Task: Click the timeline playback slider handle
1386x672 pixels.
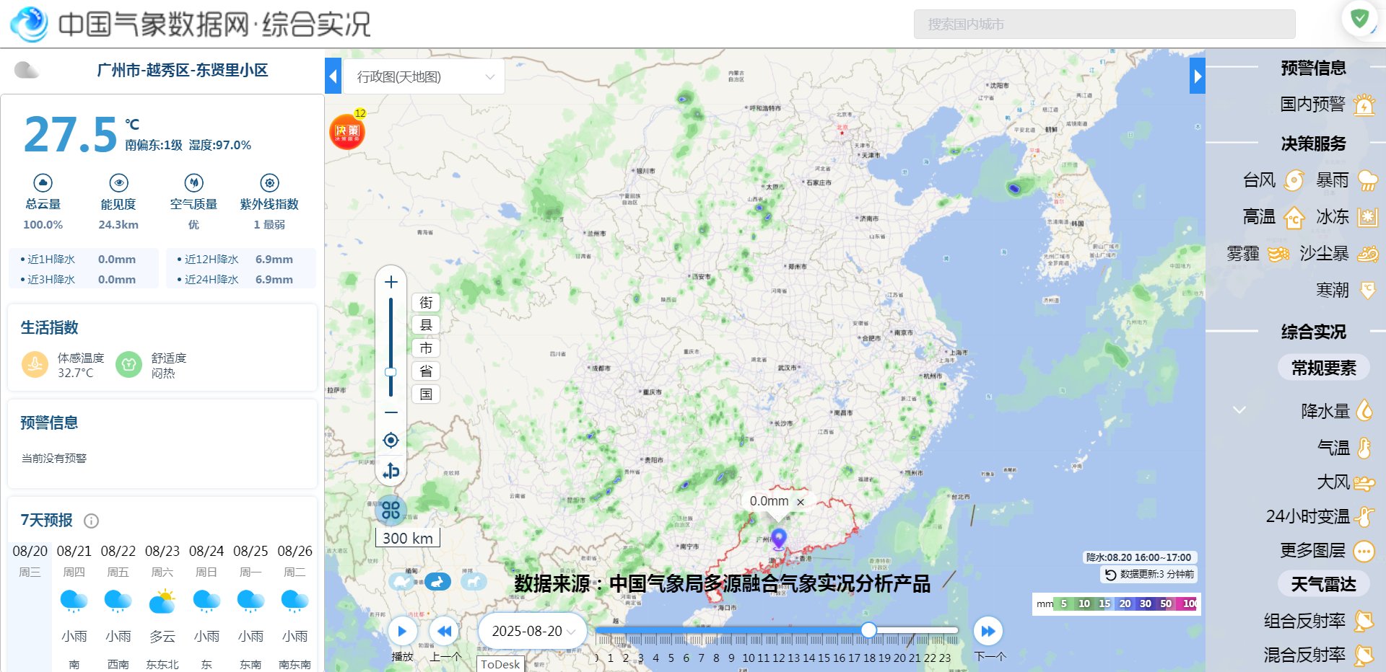Action: [x=868, y=630]
